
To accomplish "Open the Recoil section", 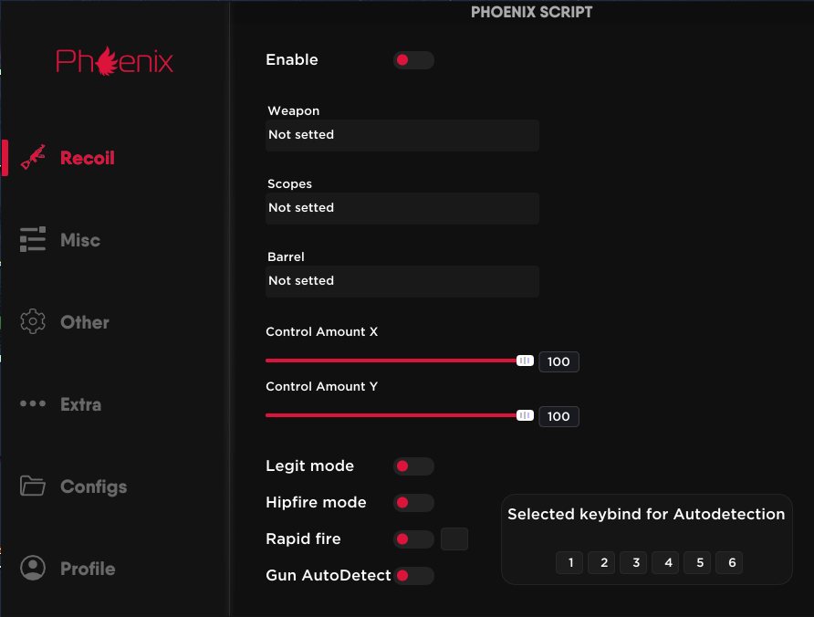I will pyautogui.click(x=88, y=158).
